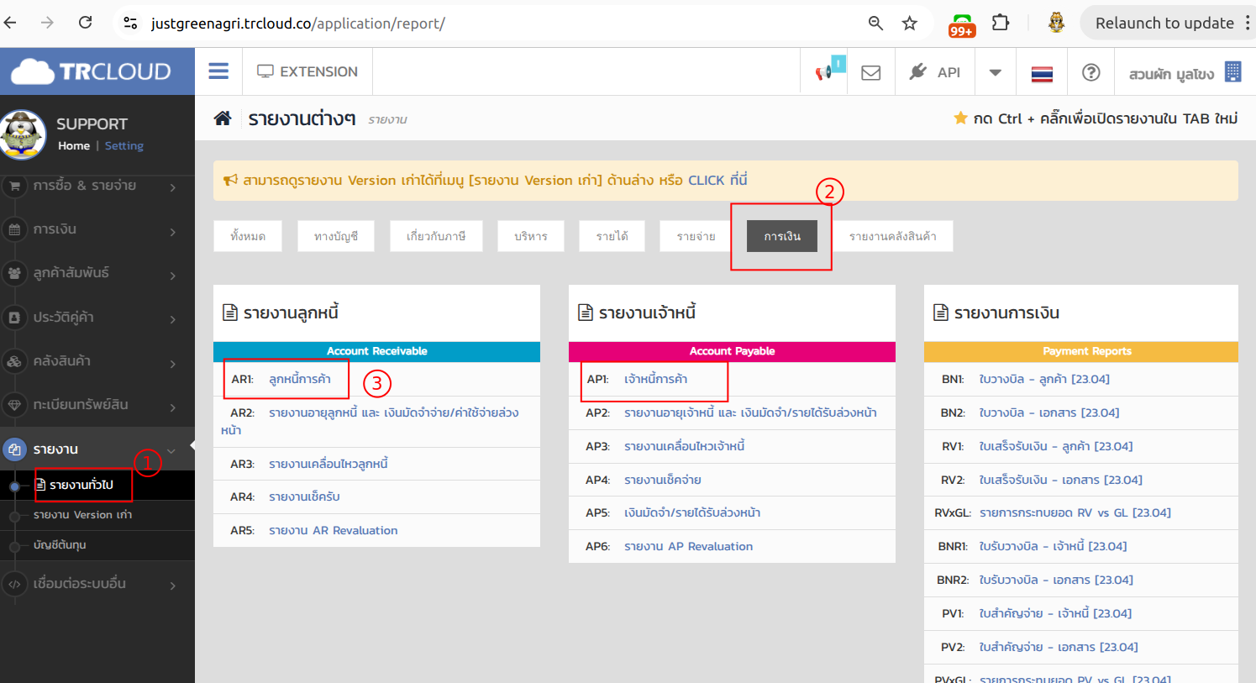Click the Payment Reports header bar
The image size is (1256, 683).
(1081, 351)
